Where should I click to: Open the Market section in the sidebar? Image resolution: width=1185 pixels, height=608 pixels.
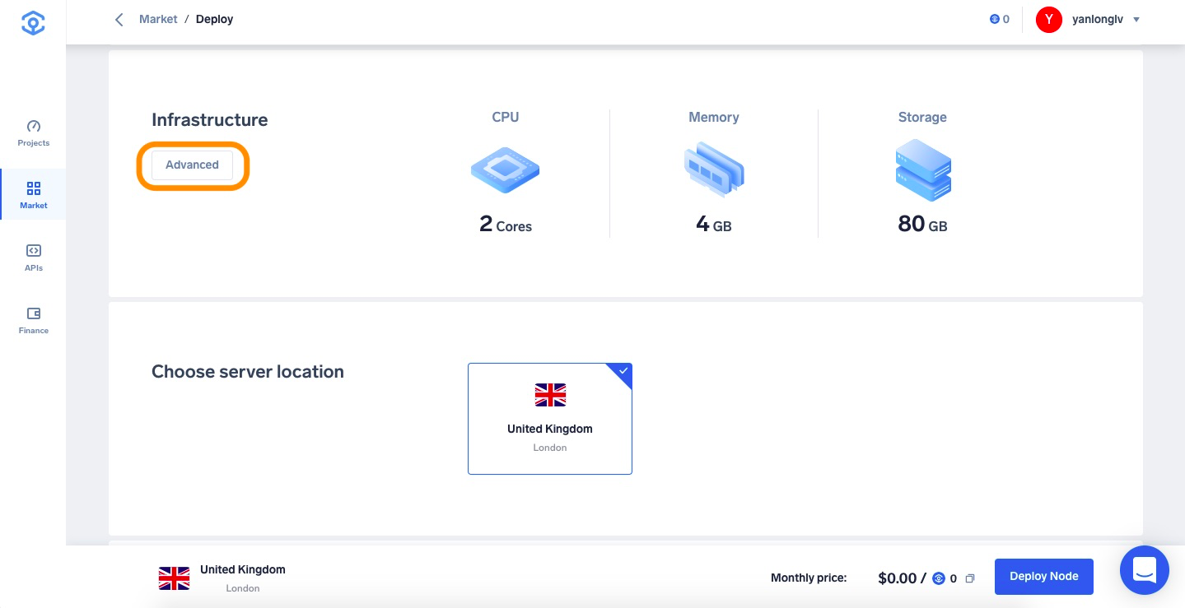click(x=34, y=195)
